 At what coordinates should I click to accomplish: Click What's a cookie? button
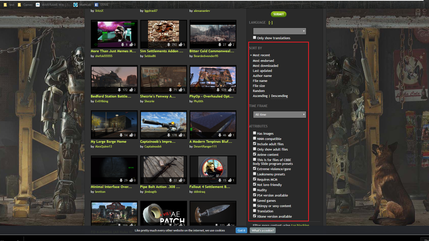tap(263, 230)
